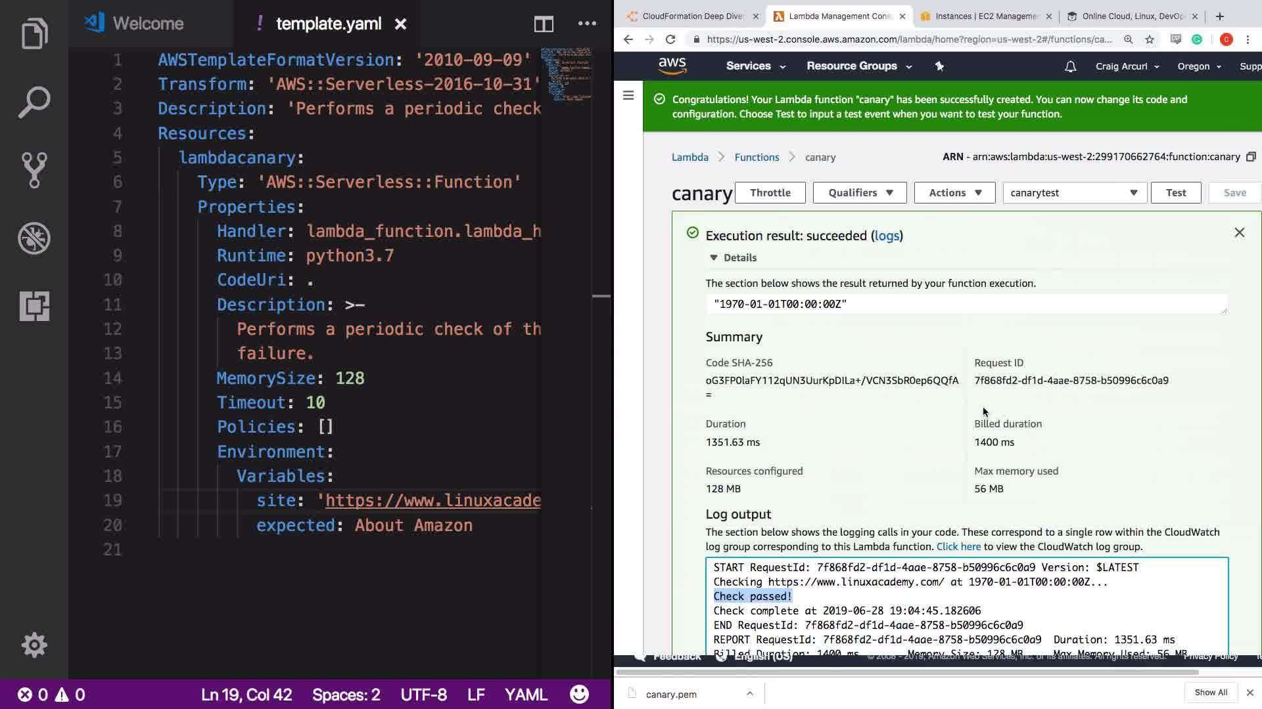Open the VS Code Explorer icon

[x=34, y=34]
